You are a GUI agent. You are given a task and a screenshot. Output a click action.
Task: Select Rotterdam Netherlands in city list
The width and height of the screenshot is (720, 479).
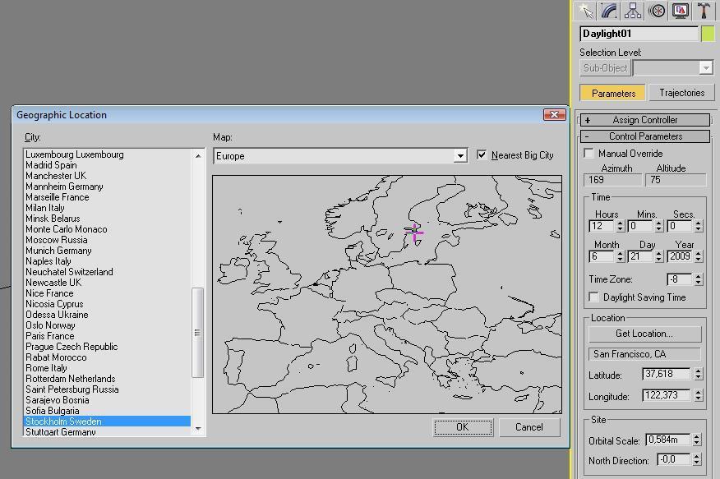coord(107,379)
